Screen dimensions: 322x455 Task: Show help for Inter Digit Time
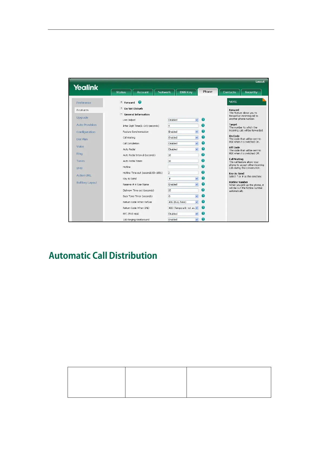coord(203,126)
